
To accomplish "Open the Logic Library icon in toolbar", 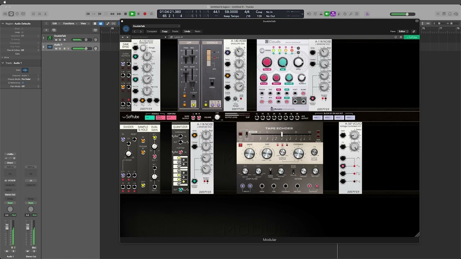I will click(x=5, y=14).
